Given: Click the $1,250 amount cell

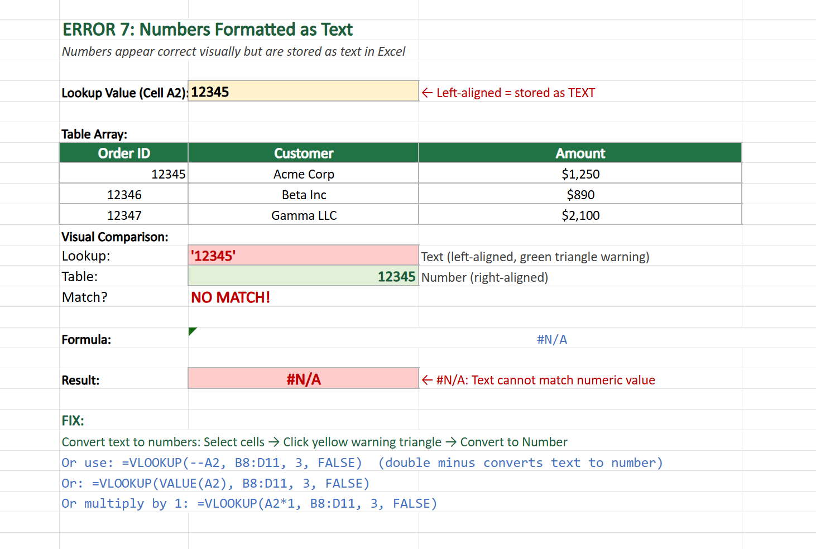Looking at the screenshot, I should (x=580, y=174).
